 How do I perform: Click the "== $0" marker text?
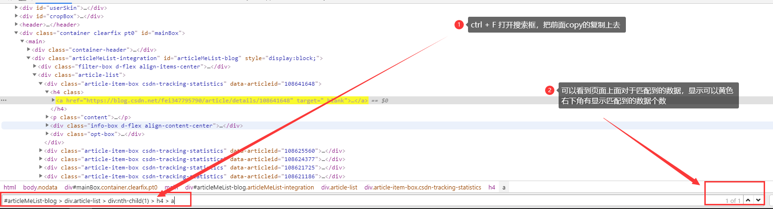pos(380,101)
